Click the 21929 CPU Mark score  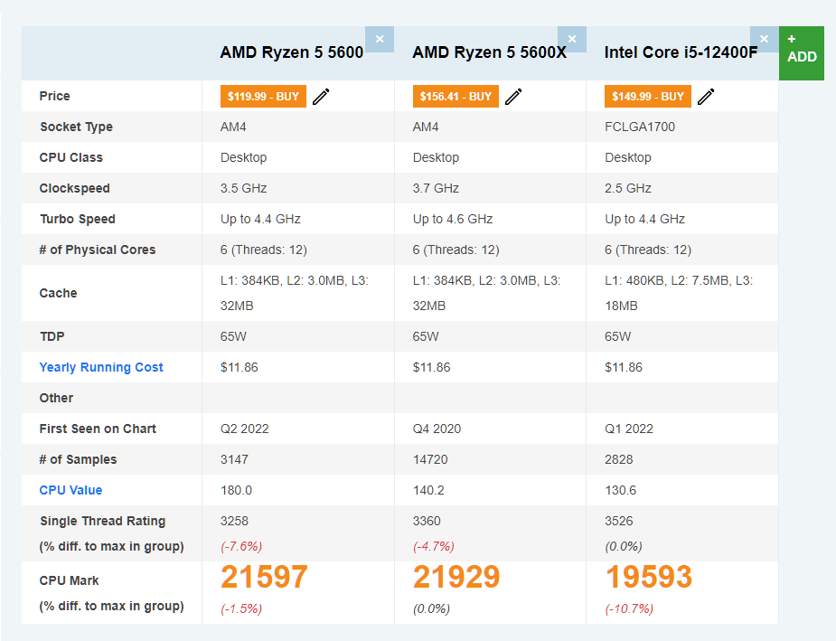click(x=457, y=577)
